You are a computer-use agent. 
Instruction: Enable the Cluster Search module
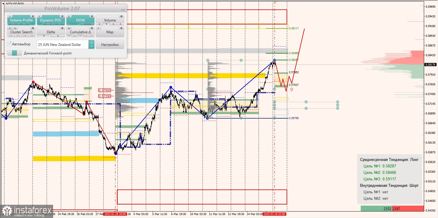[21, 32]
